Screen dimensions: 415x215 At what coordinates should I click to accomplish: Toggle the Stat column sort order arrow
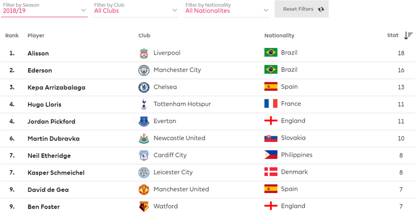(408, 35)
